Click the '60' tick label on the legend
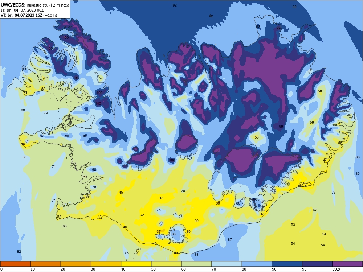The width and height of the screenshot is (363, 272). (184, 269)
